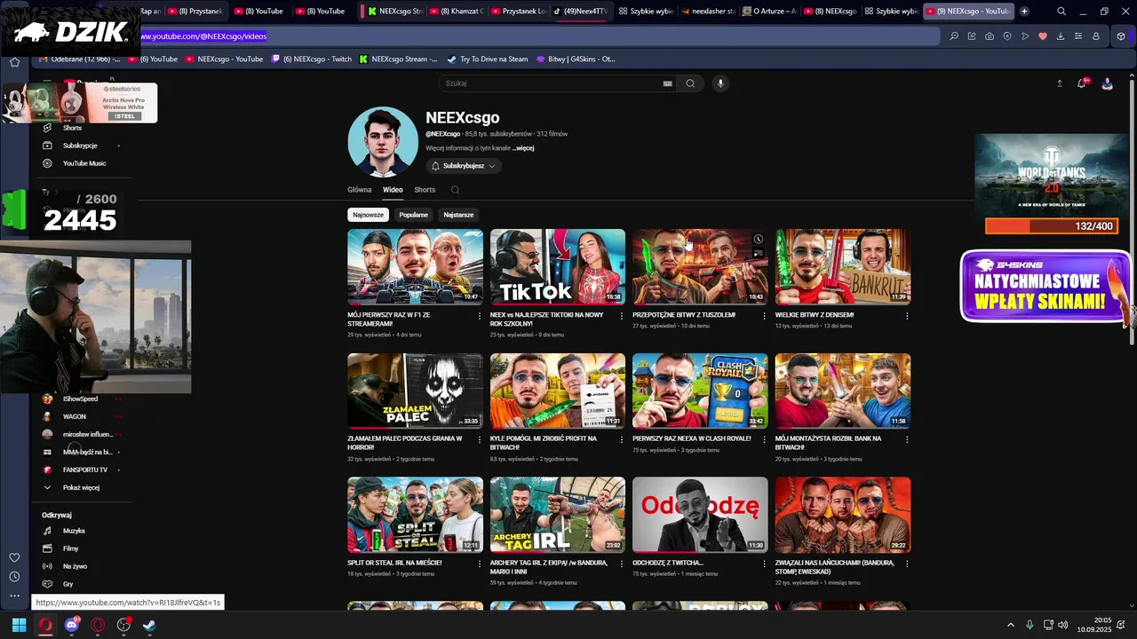Viewport: 1137px width, 639px height.
Task: Open Steam from the taskbar
Action: (149, 625)
